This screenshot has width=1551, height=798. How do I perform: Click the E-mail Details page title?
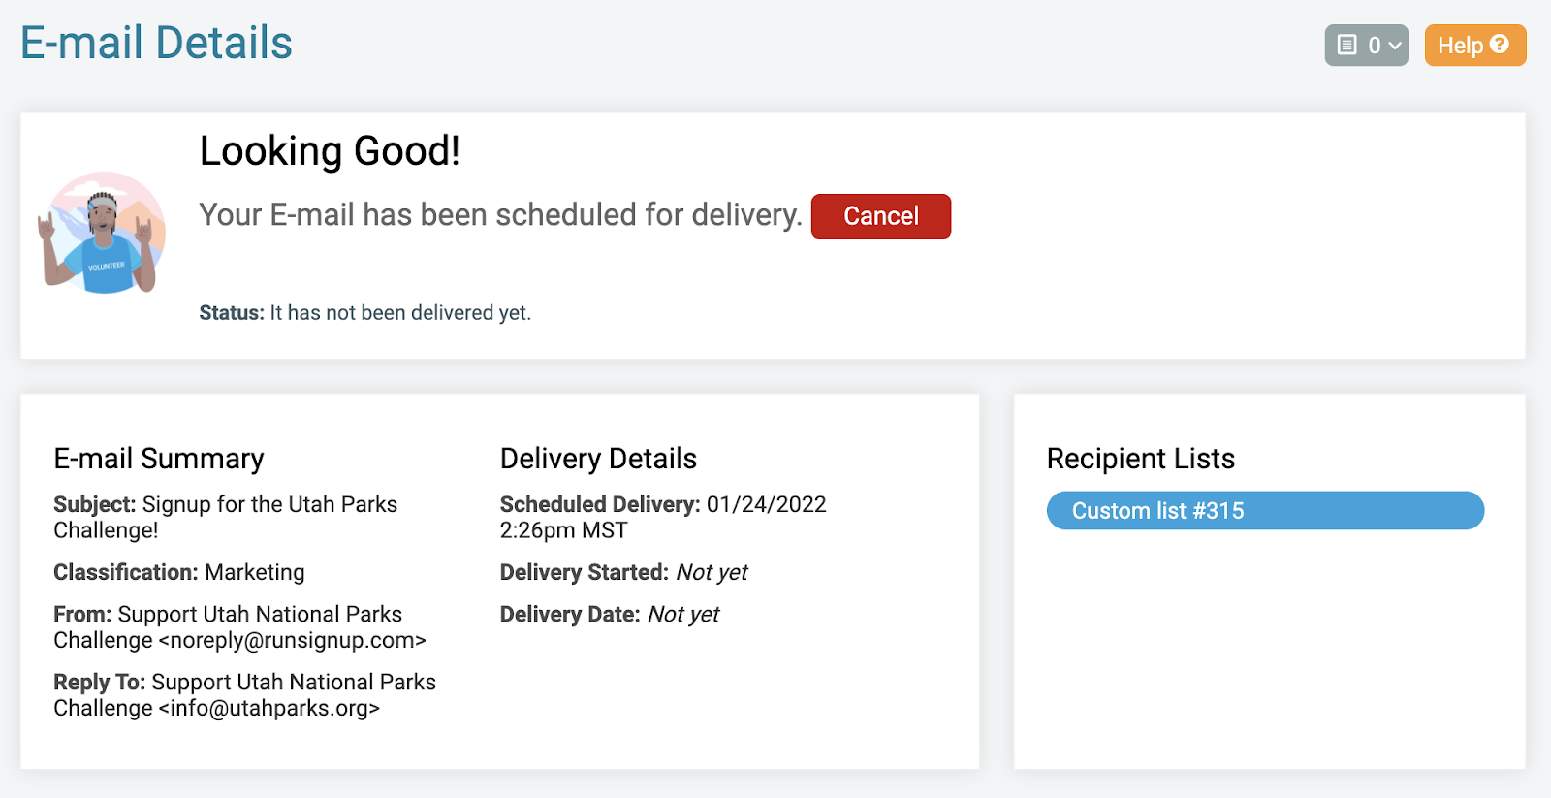click(156, 44)
